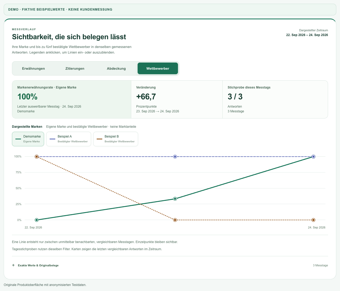Click the 100% Markenerwähnungsrate value
Image resolution: width=340 pixels, height=291 pixels.
tap(27, 97)
